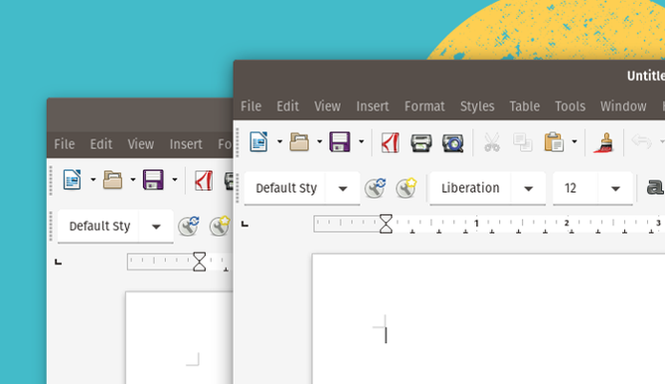Viewport: 665px width, 384px height.
Task: Click tab stop type selector in back window ruler
Action: click(58, 262)
